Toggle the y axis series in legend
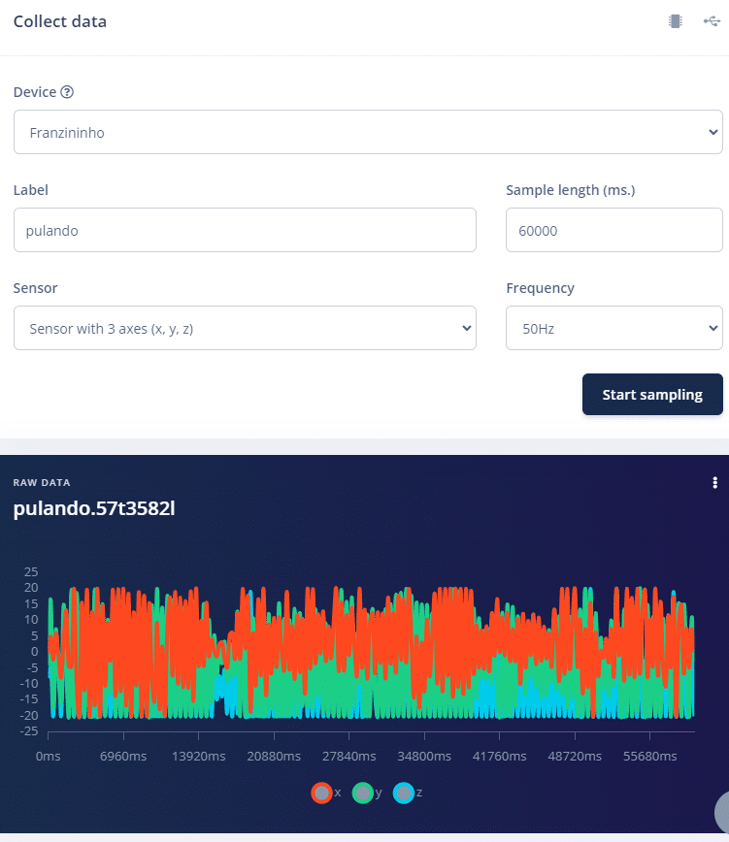 [363, 793]
